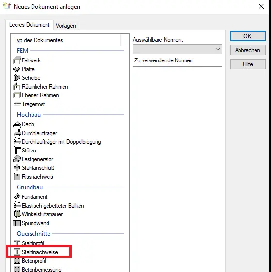Click the Abbrechen button
Image resolution: width=271 pixels, height=272 pixels.
pos(248,50)
